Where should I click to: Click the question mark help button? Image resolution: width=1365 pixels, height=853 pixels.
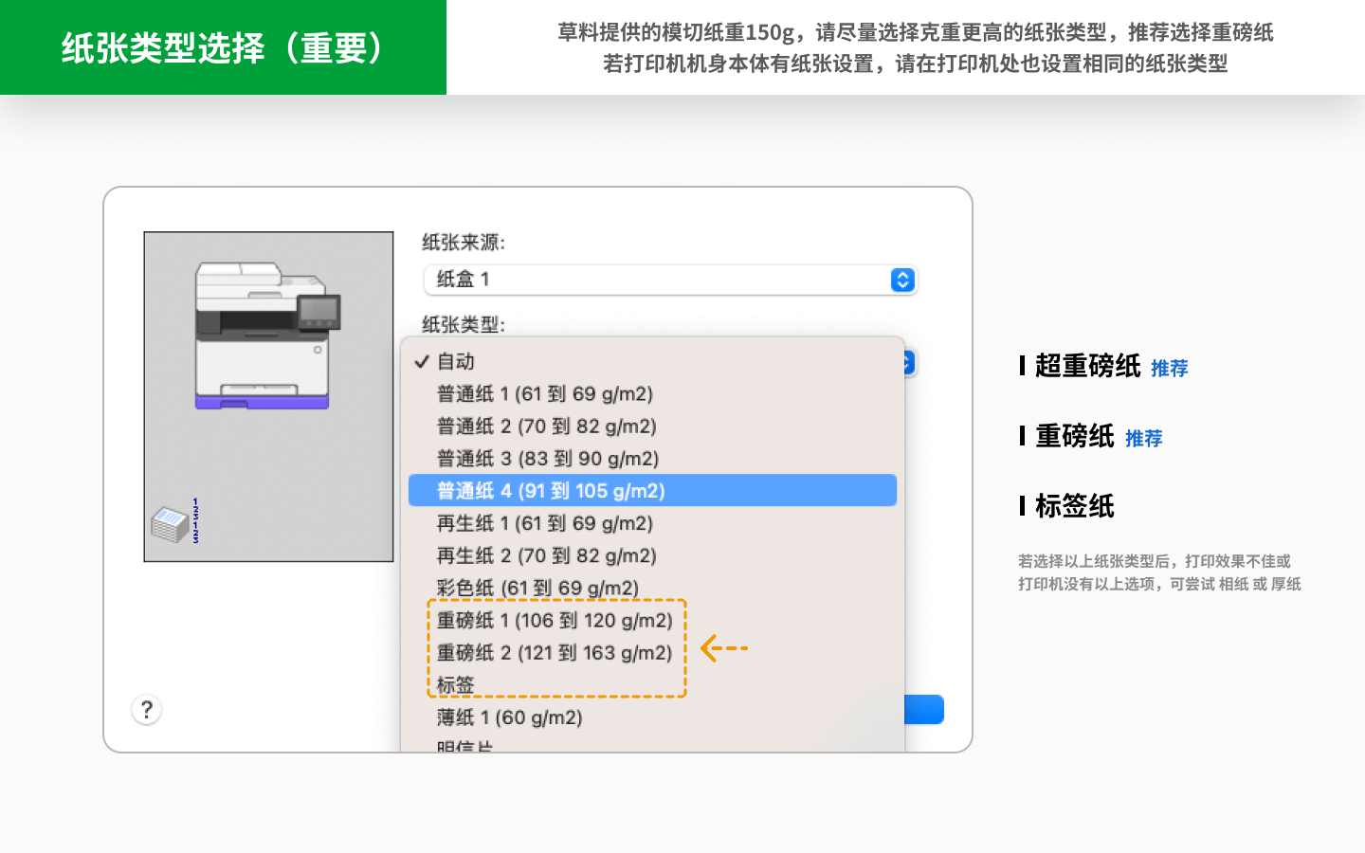[146, 710]
